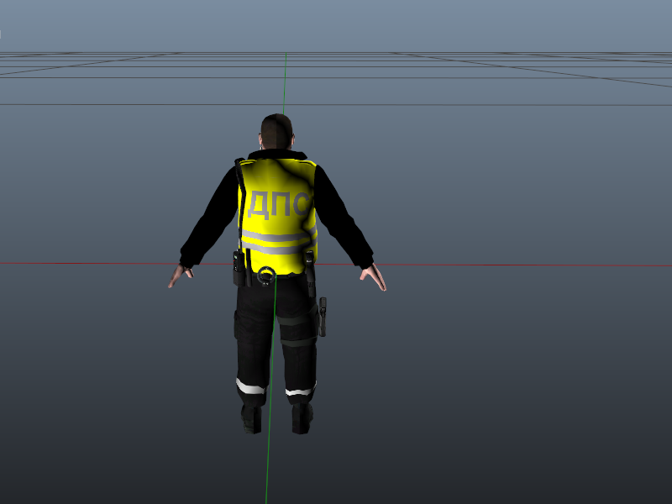672x504 pixels.
Task: Click the reflective stripe on the right trouser leg
Action: click(x=300, y=390)
